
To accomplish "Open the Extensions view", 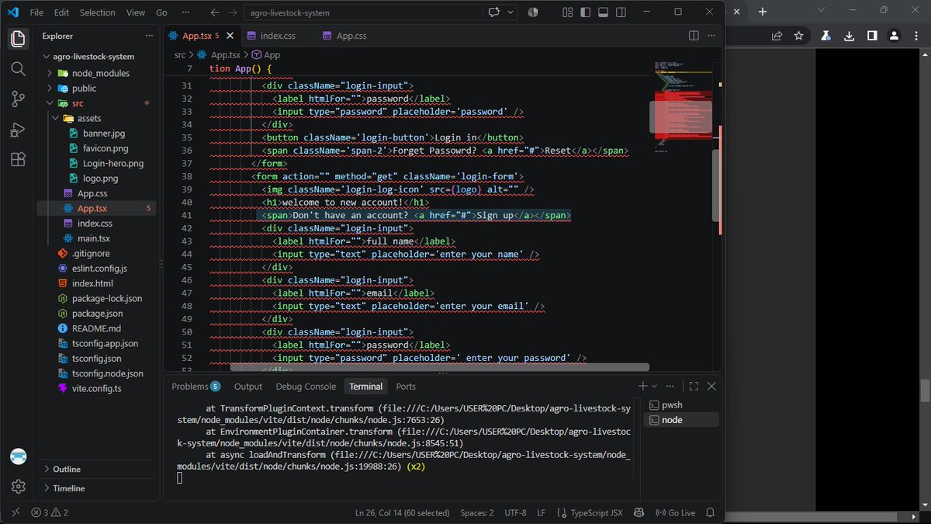I will coord(18,159).
